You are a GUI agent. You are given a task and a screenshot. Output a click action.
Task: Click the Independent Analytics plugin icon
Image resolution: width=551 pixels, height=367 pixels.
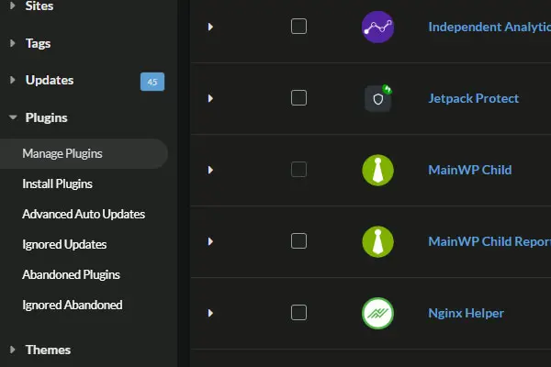[377, 27]
